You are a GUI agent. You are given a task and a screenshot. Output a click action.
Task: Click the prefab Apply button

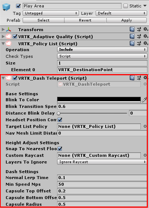click(127, 20)
